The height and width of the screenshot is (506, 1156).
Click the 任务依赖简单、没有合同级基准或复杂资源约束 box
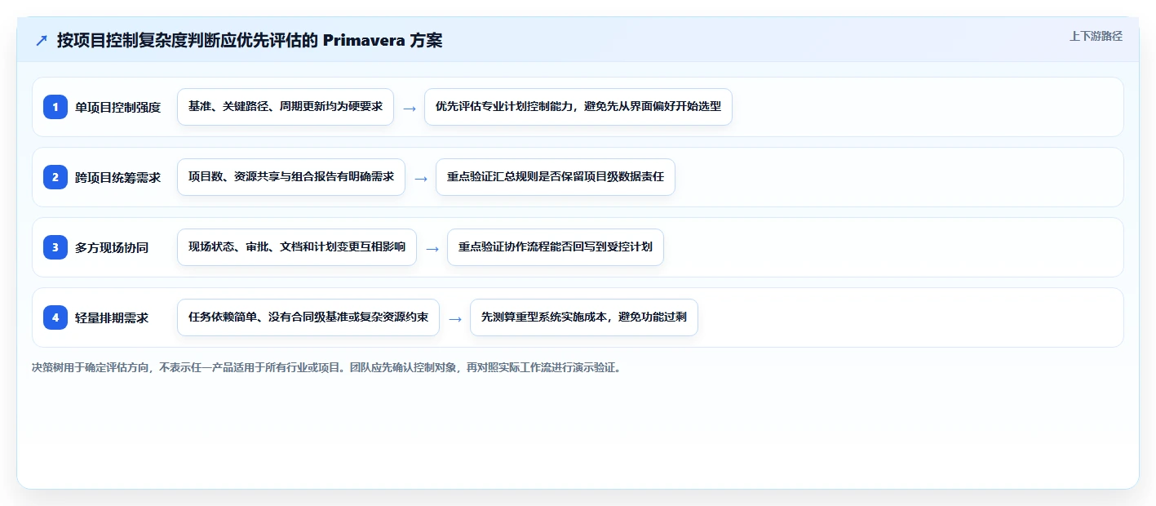click(308, 317)
